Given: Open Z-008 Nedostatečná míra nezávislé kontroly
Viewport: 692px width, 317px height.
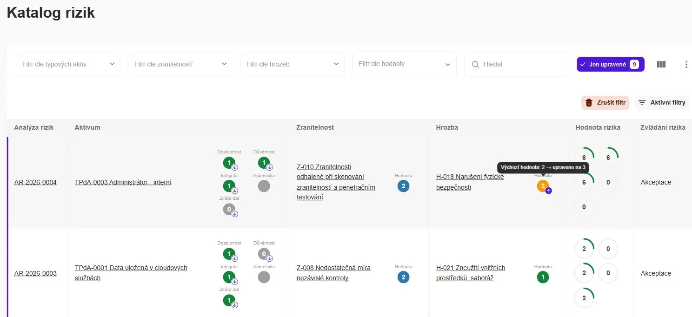Looking at the screenshot, I should coord(333,273).
